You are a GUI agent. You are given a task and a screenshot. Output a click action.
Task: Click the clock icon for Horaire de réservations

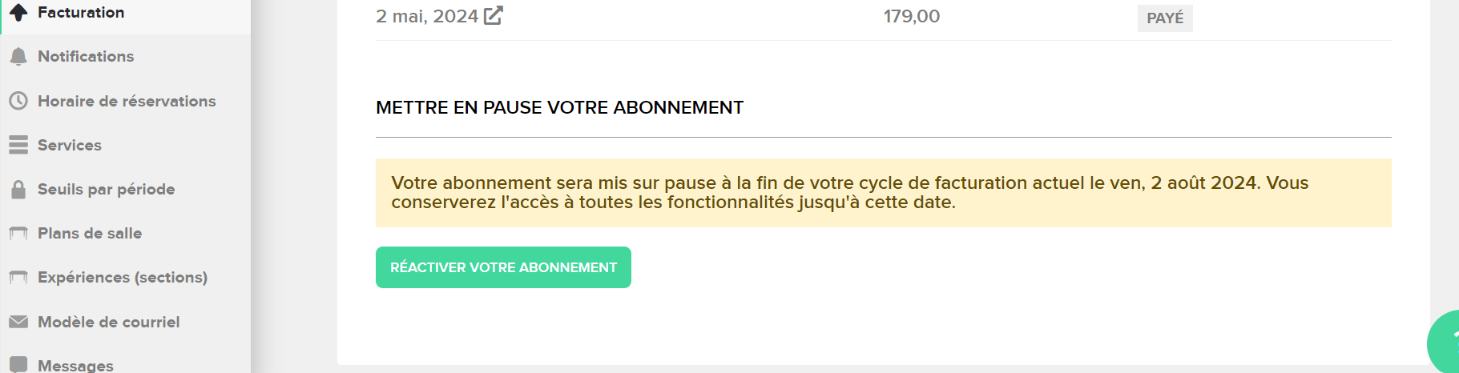pos(18,101)
